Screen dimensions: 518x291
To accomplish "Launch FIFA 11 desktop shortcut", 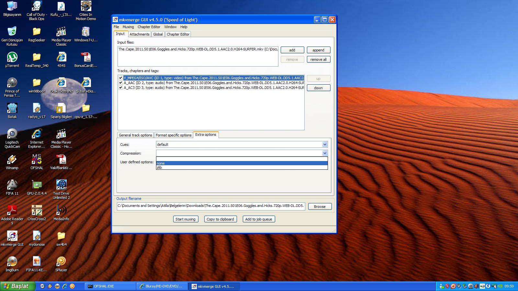I will (x=12, y=188).
